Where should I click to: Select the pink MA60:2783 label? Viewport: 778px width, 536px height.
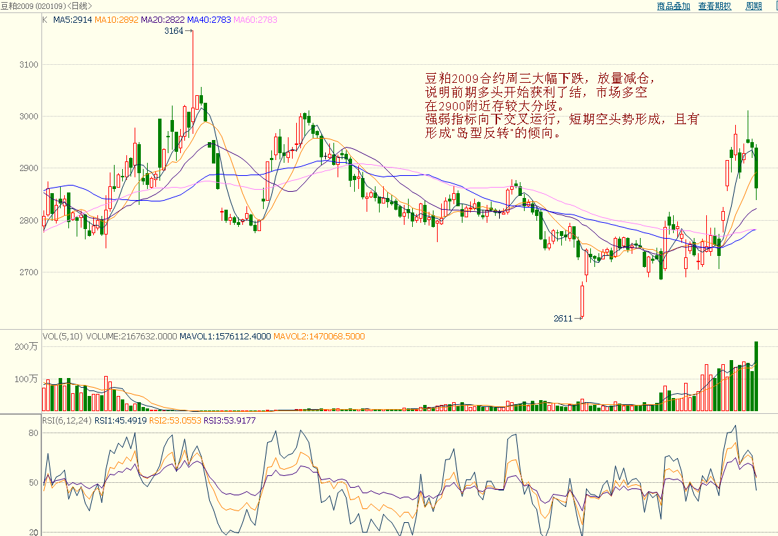point(255,20)
